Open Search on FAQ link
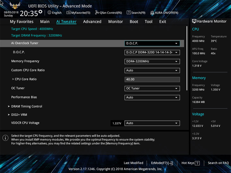This screenshot has height=173, width=231. click(218, 163)
